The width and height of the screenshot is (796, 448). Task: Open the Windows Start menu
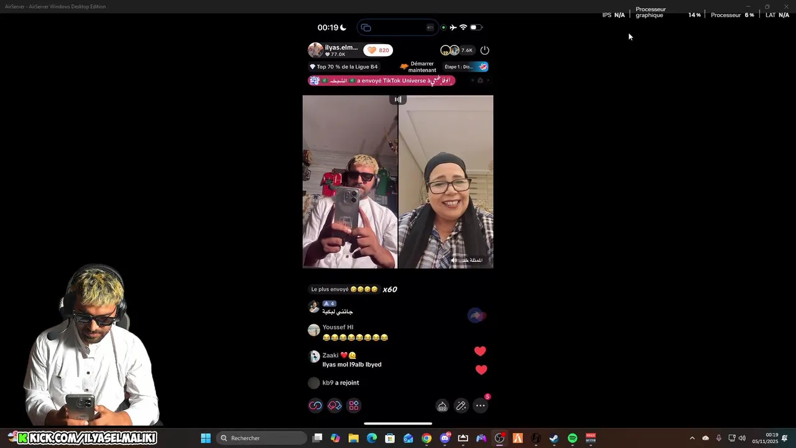coord(206,438)
